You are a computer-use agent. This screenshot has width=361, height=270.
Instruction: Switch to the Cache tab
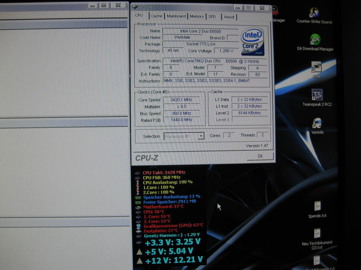tap(156, 16)
